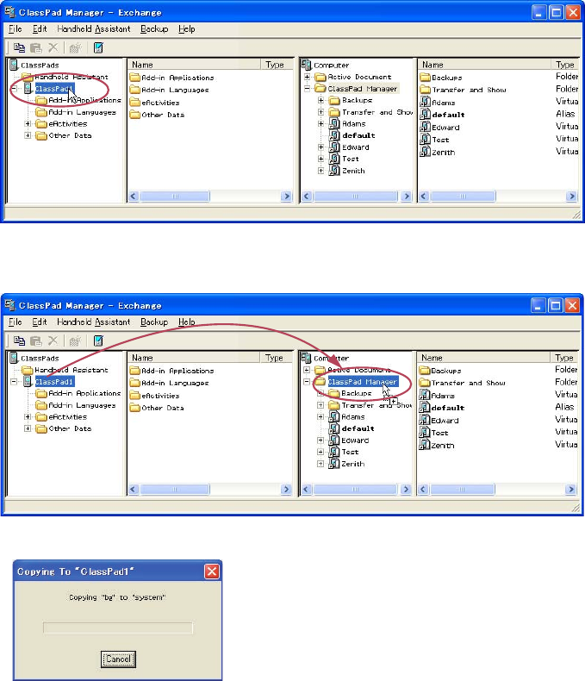Click eActivities folder icon in upper window Name list

pyautogui.click(x=135, y=103)
